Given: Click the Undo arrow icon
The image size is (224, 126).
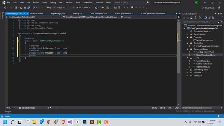Looking at the screenshot, I should click(x=34, y=8).
